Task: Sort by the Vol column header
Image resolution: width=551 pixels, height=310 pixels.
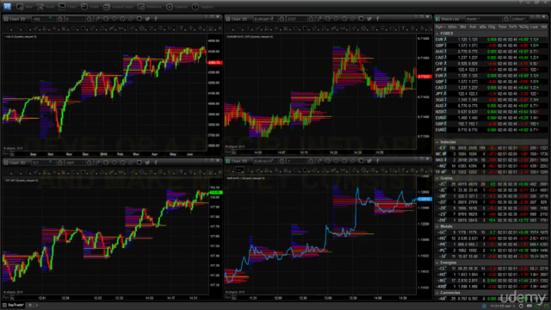Action: (543, 27)
